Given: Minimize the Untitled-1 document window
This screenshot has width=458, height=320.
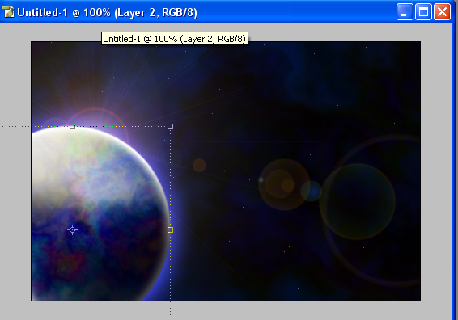Looking at the screenshot, I should pos(405,12).
